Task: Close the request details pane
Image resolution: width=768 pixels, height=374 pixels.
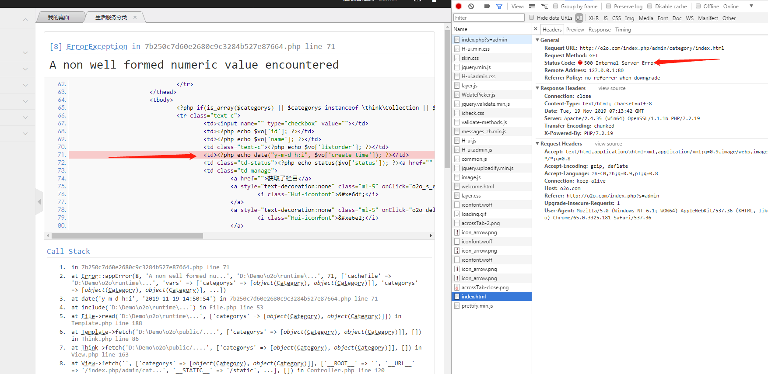Action: coord(536,29)
